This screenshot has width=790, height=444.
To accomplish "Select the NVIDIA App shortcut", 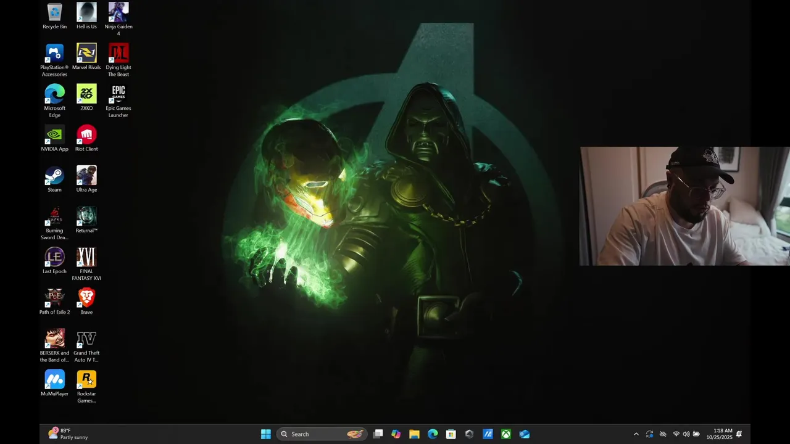I will [x=54, y=138].
